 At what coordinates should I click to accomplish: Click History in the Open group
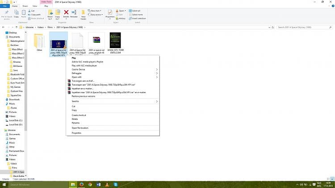tap(121, 19)
